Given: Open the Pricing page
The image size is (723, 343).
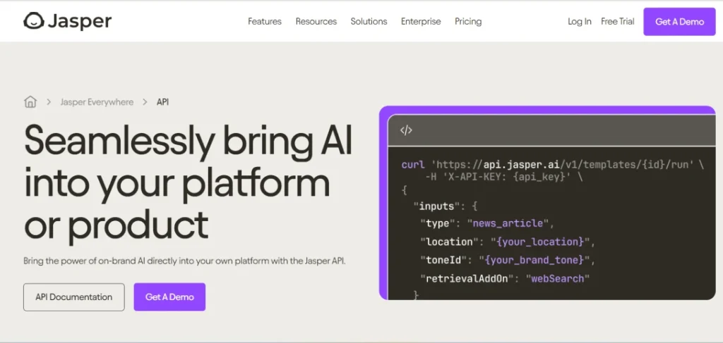Looking at the screenshot, I should [468, 22].
